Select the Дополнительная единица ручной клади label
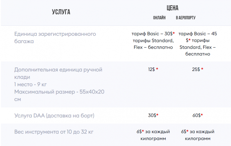Image resolution: width=231 pixels, height=146 pixels. point(58,73)
